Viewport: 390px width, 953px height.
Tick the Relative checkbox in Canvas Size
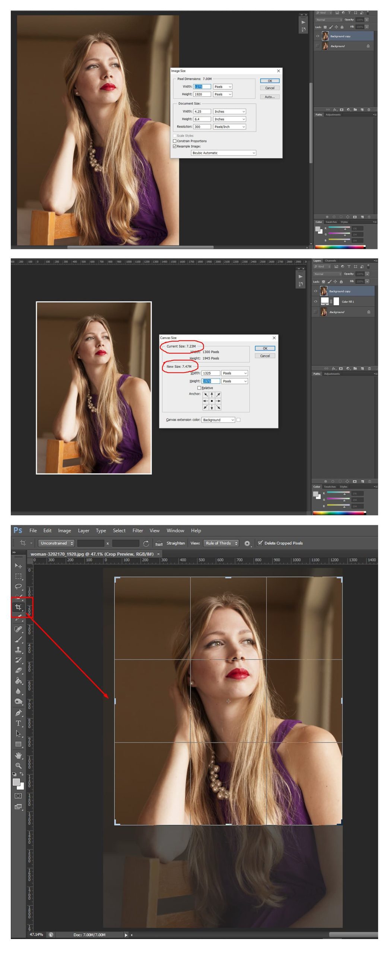199,388
